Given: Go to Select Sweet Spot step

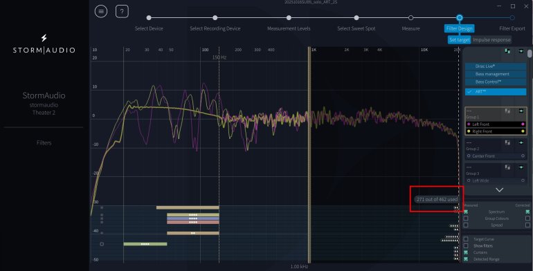Looking at the screenshot, I should click(x=356, y=28).
